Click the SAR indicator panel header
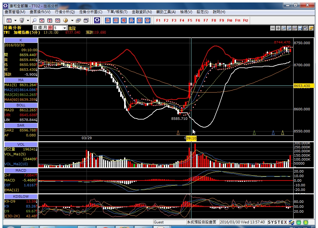The image size is (318, 228). click(x=21, y=125)
